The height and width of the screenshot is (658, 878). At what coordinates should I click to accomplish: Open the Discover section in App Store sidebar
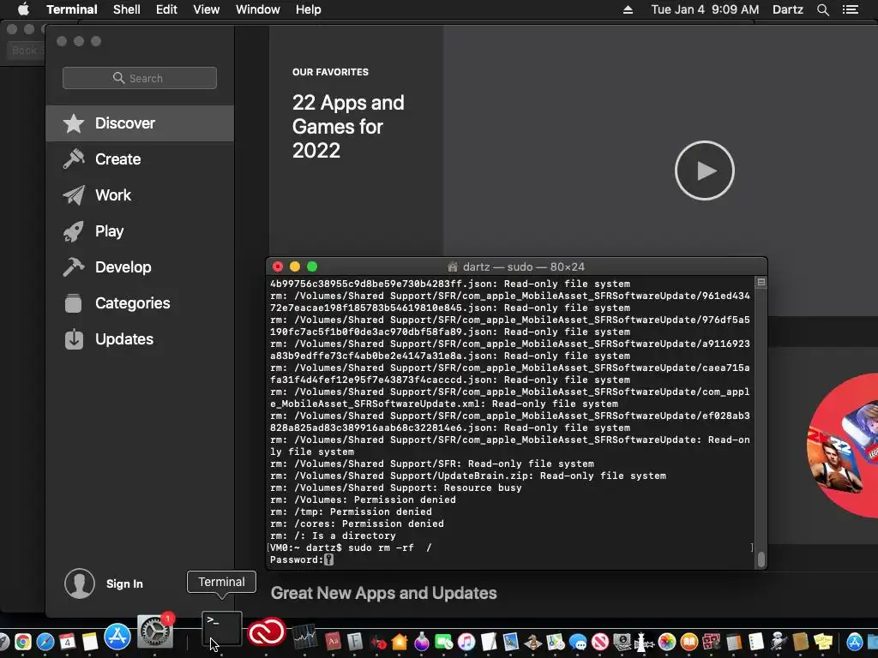point(140,123)
